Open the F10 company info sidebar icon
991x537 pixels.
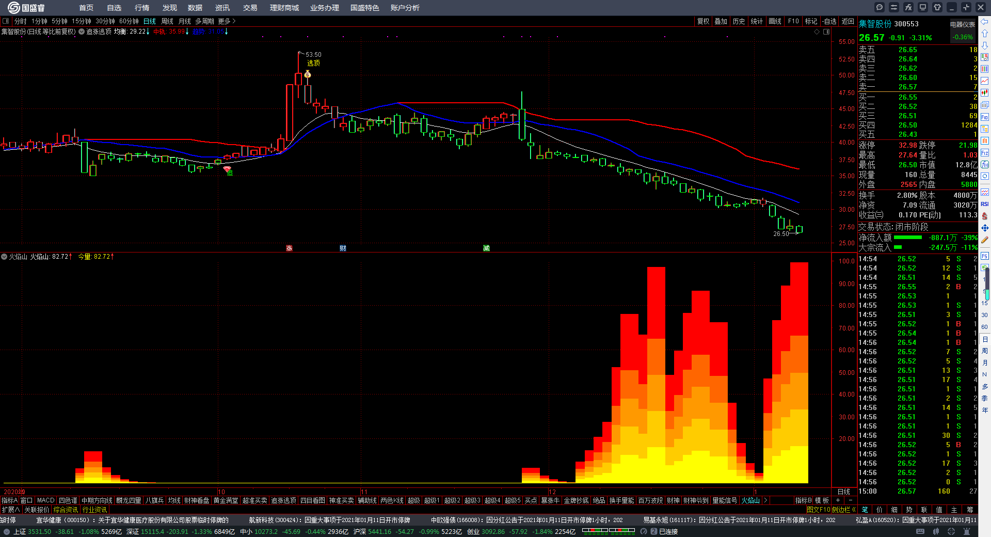tap(985, 117)
